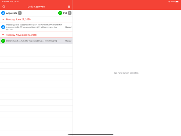Select the Tuesday, November 20, 2018 date header
The image size is (181, 136).
(21, 35)
